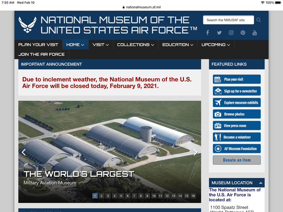The height and width of the screenshot is (212, 283).
Task: Jump to slide 9 in carousel
Action: pyautogui.click(x=147, y=196)
